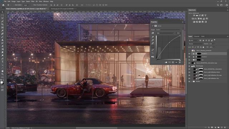Image resolution: width=229 pixels, height=129 pixels.
Task: Switch to the Paths tab
Action: [203, 37]
